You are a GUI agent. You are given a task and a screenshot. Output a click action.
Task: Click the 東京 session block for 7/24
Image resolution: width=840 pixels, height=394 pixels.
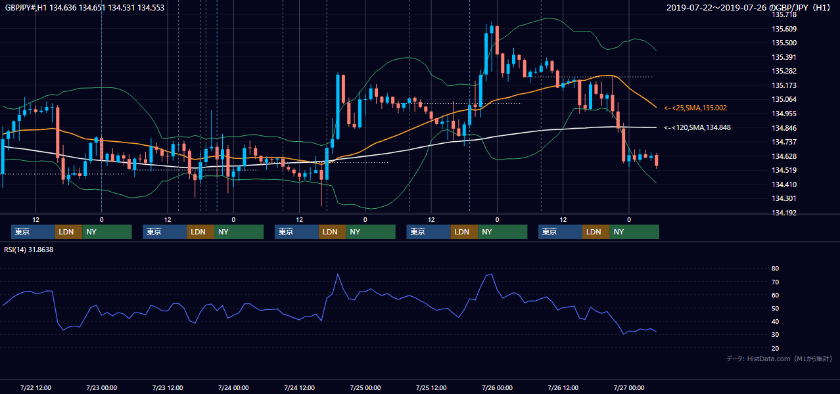pos(296,232)
